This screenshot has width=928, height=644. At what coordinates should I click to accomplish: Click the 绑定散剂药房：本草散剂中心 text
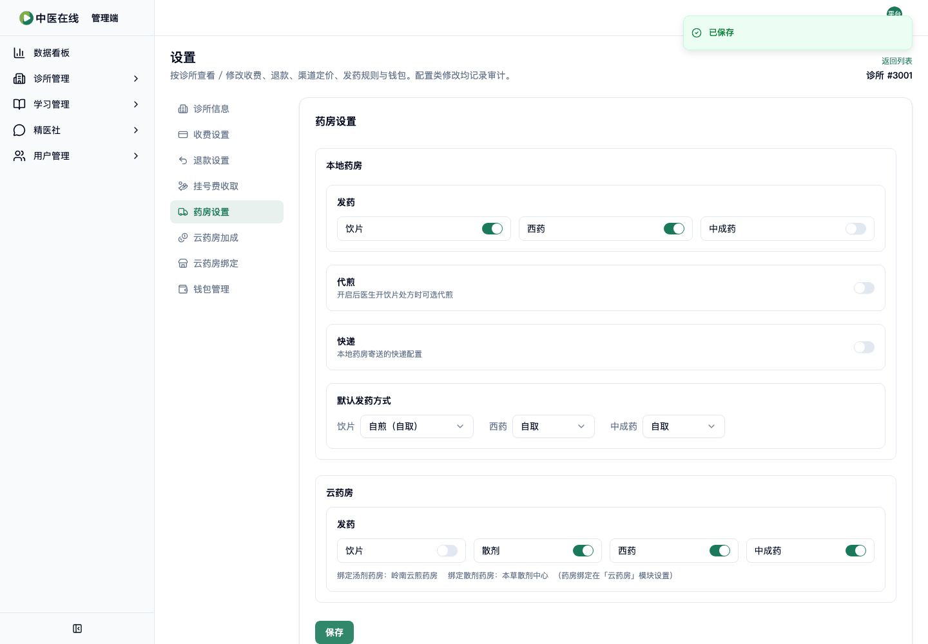[498, 576]
